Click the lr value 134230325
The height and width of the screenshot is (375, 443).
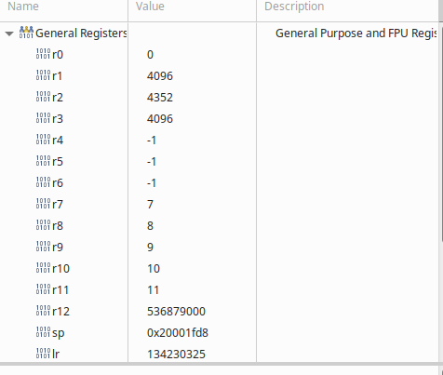click(x=176, y=355)
